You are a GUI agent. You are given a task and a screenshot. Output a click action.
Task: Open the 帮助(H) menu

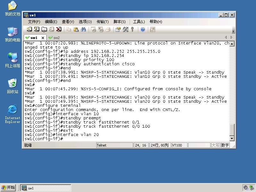click(156, 22)
